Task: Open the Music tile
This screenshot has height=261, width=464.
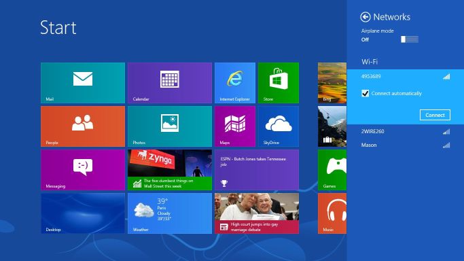Action: pos(332,213)
